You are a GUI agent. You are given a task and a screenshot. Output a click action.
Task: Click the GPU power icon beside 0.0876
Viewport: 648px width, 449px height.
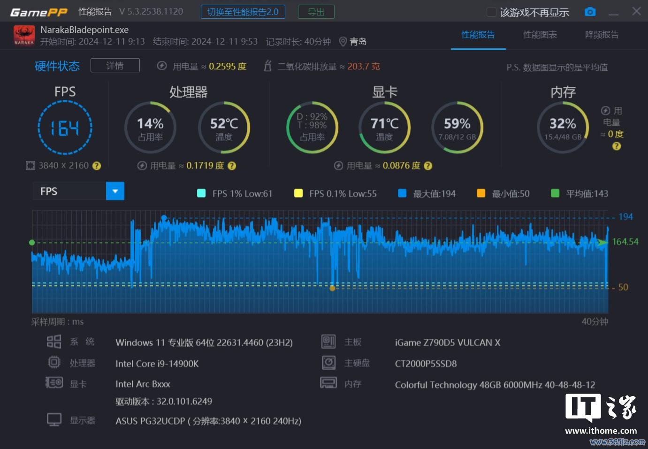(338, 166)
